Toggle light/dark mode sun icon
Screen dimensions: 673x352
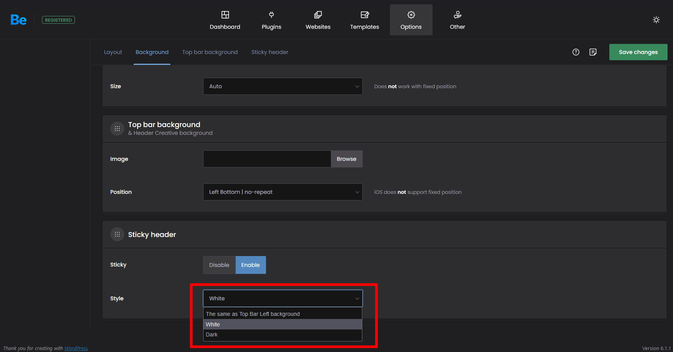click(x=656, y=20)
